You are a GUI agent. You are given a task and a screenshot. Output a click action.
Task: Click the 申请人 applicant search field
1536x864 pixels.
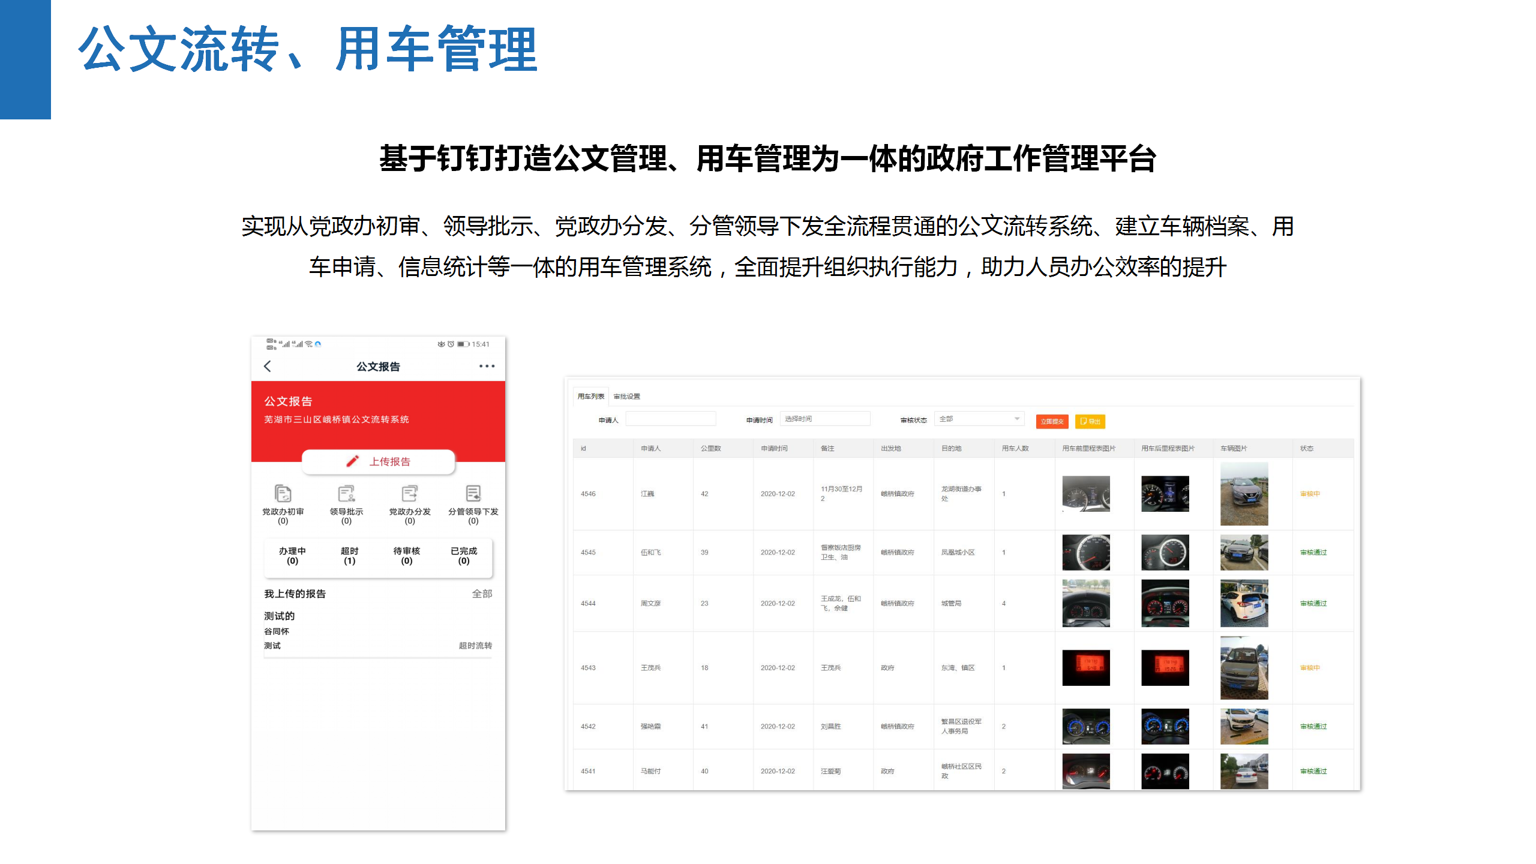click(671, 418)
